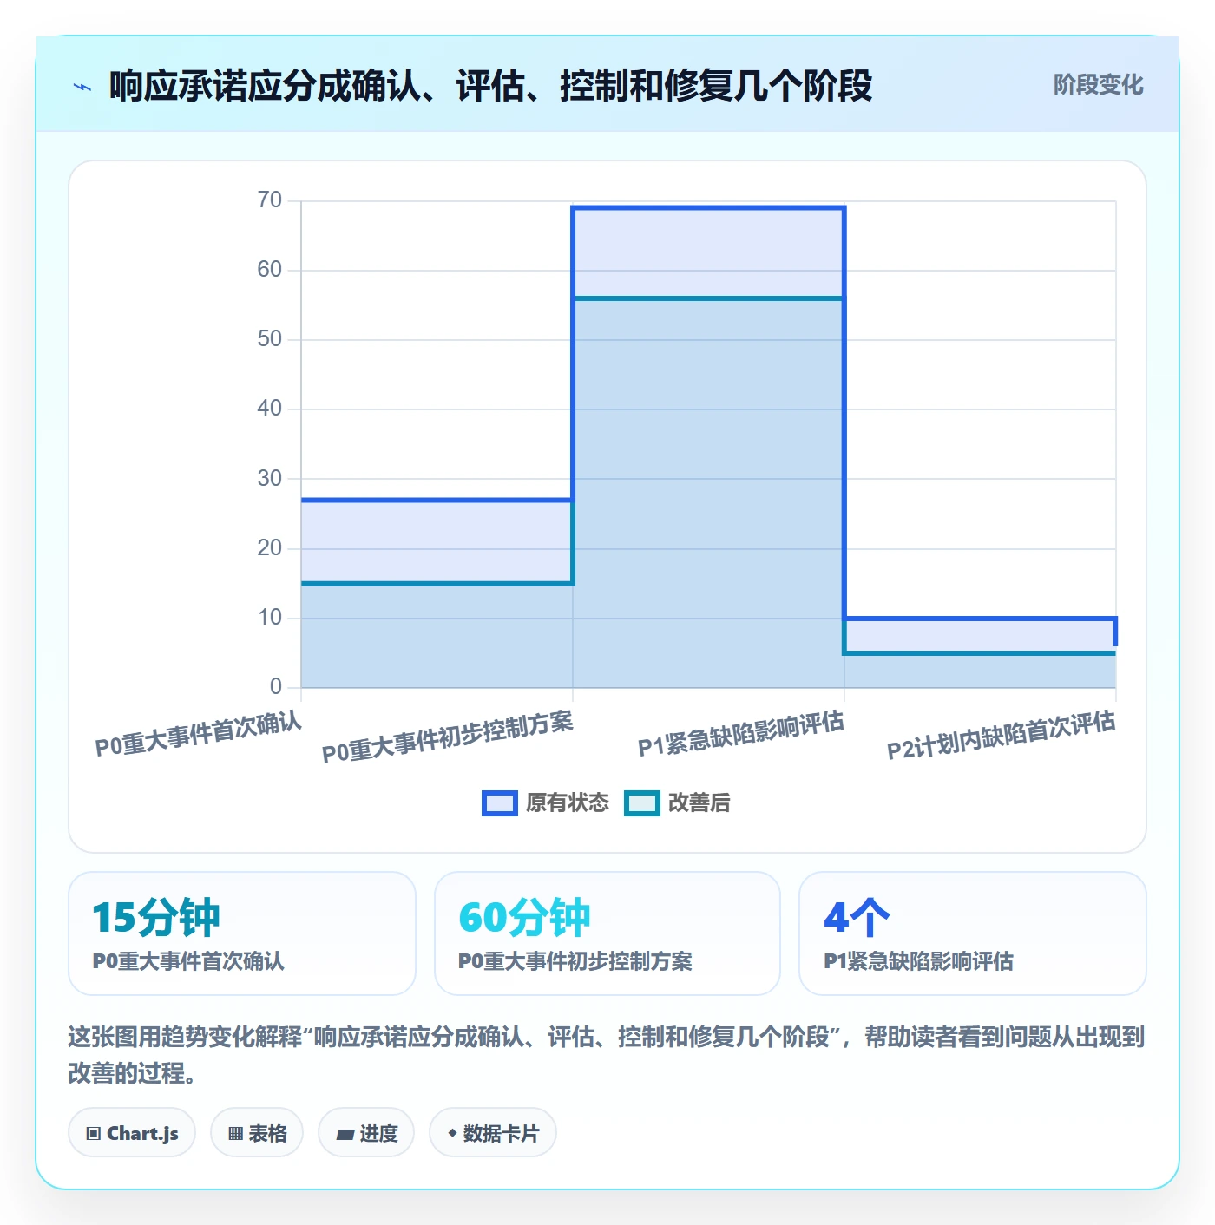Screen dimensions: 1215x1225
Task: Click the grid icon in 表格 tag
Action: 235,1134
